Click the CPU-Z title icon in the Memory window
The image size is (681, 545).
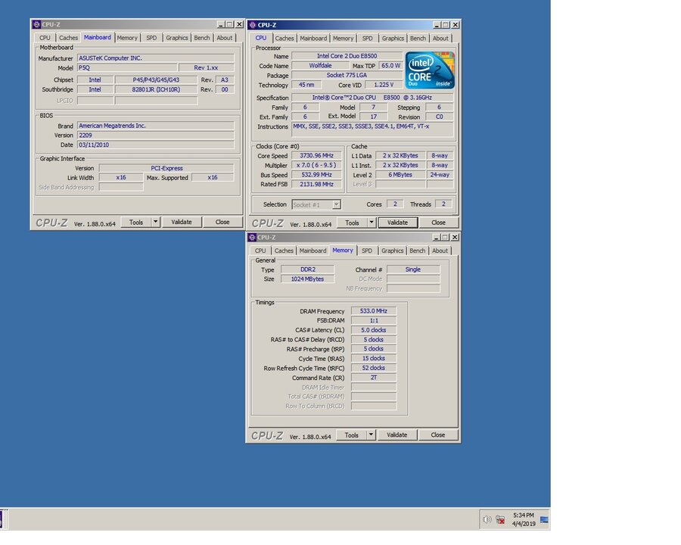pos(252,237)
